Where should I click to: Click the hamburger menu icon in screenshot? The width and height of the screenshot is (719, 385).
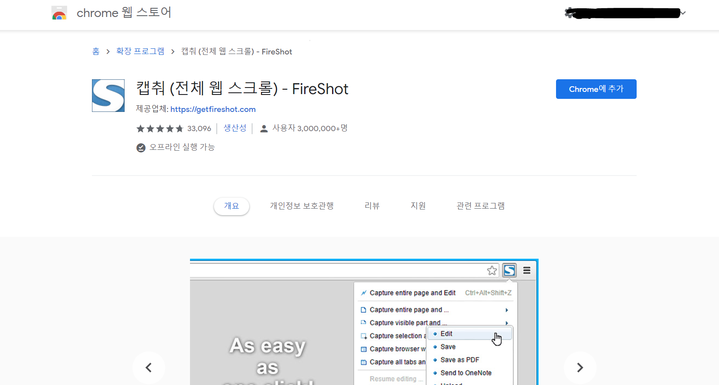click(527, 270)
